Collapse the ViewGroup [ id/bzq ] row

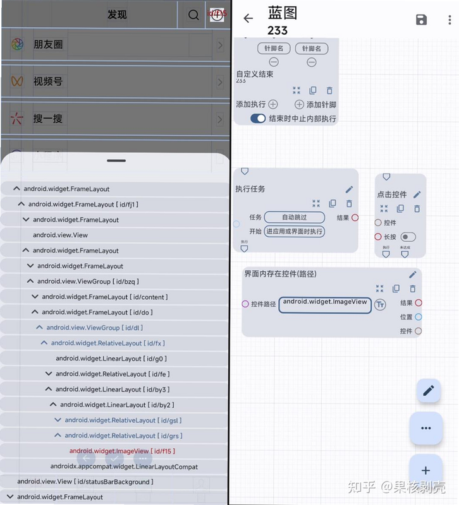[x=30, y=281]
